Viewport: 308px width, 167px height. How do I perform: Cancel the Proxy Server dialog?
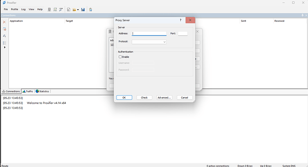click(x=184, y=98)
